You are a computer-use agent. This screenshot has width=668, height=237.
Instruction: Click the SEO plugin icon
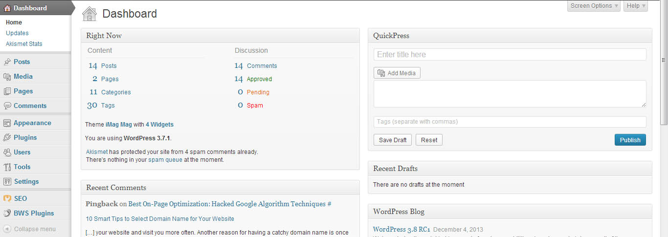point(7,199)
